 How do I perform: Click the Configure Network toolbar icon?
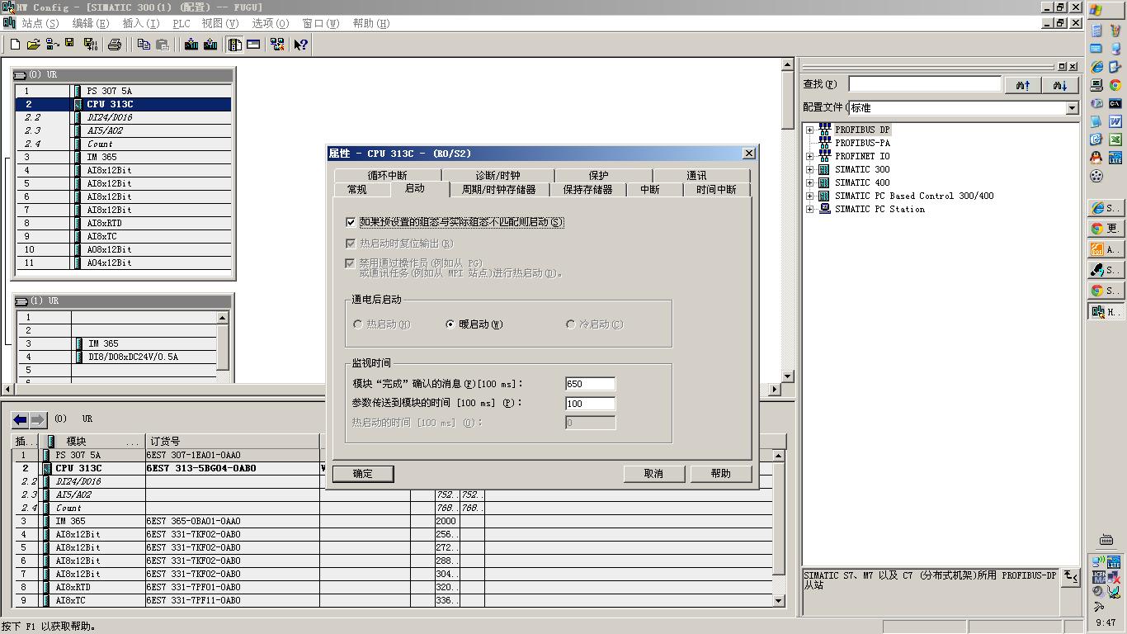coord(277,45)
